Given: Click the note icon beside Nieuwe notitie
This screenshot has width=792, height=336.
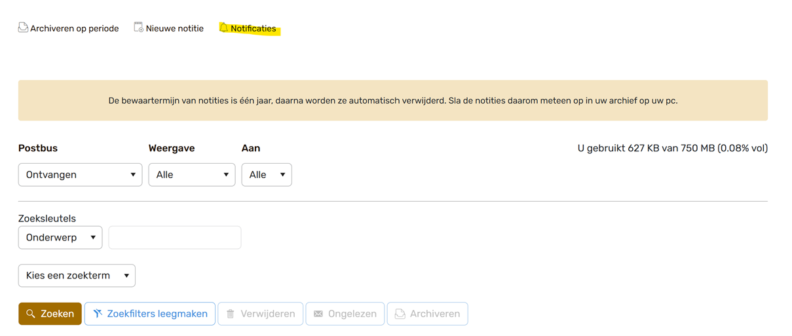Looking at the screenshot, I should [138, 28].
